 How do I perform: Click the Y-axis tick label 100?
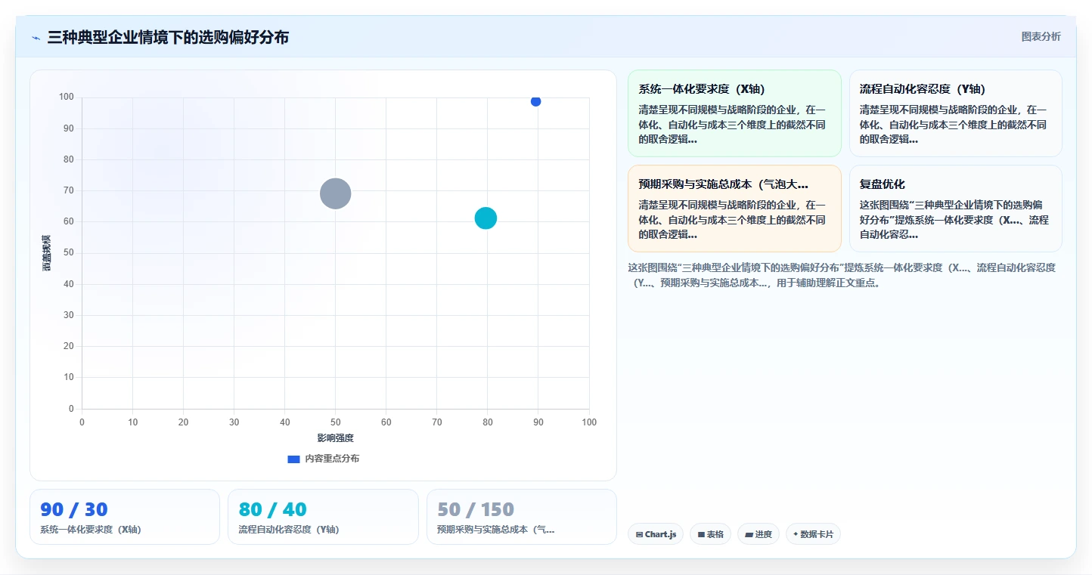(x=67, y=97)
